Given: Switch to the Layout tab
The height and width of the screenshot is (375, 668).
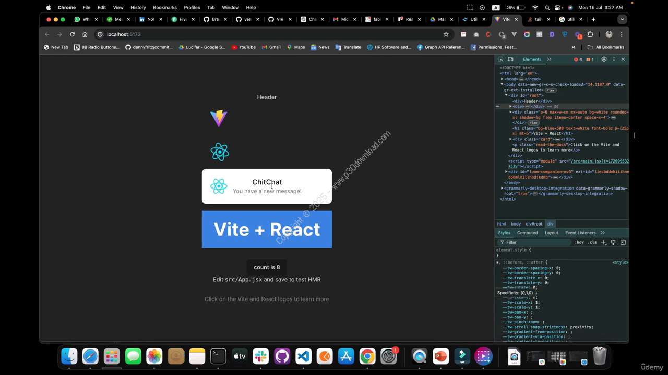Looking at the screenshot, I should point(551,233).
